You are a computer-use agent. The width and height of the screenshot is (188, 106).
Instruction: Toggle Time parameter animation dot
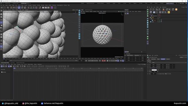coord(148,74)
